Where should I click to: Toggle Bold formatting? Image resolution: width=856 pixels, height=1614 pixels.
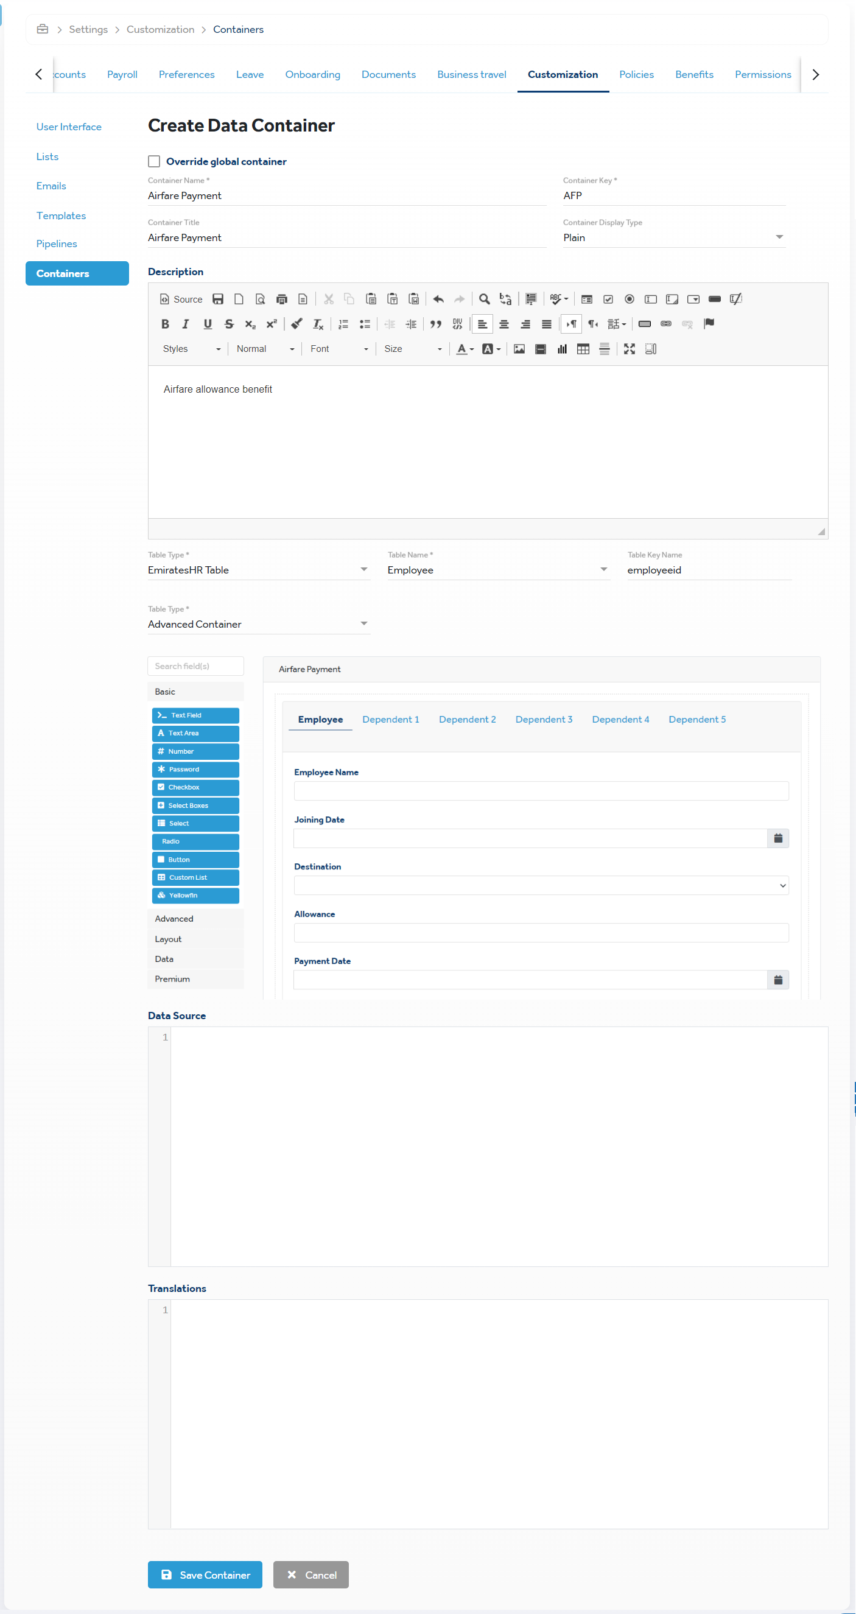[165, 324]
